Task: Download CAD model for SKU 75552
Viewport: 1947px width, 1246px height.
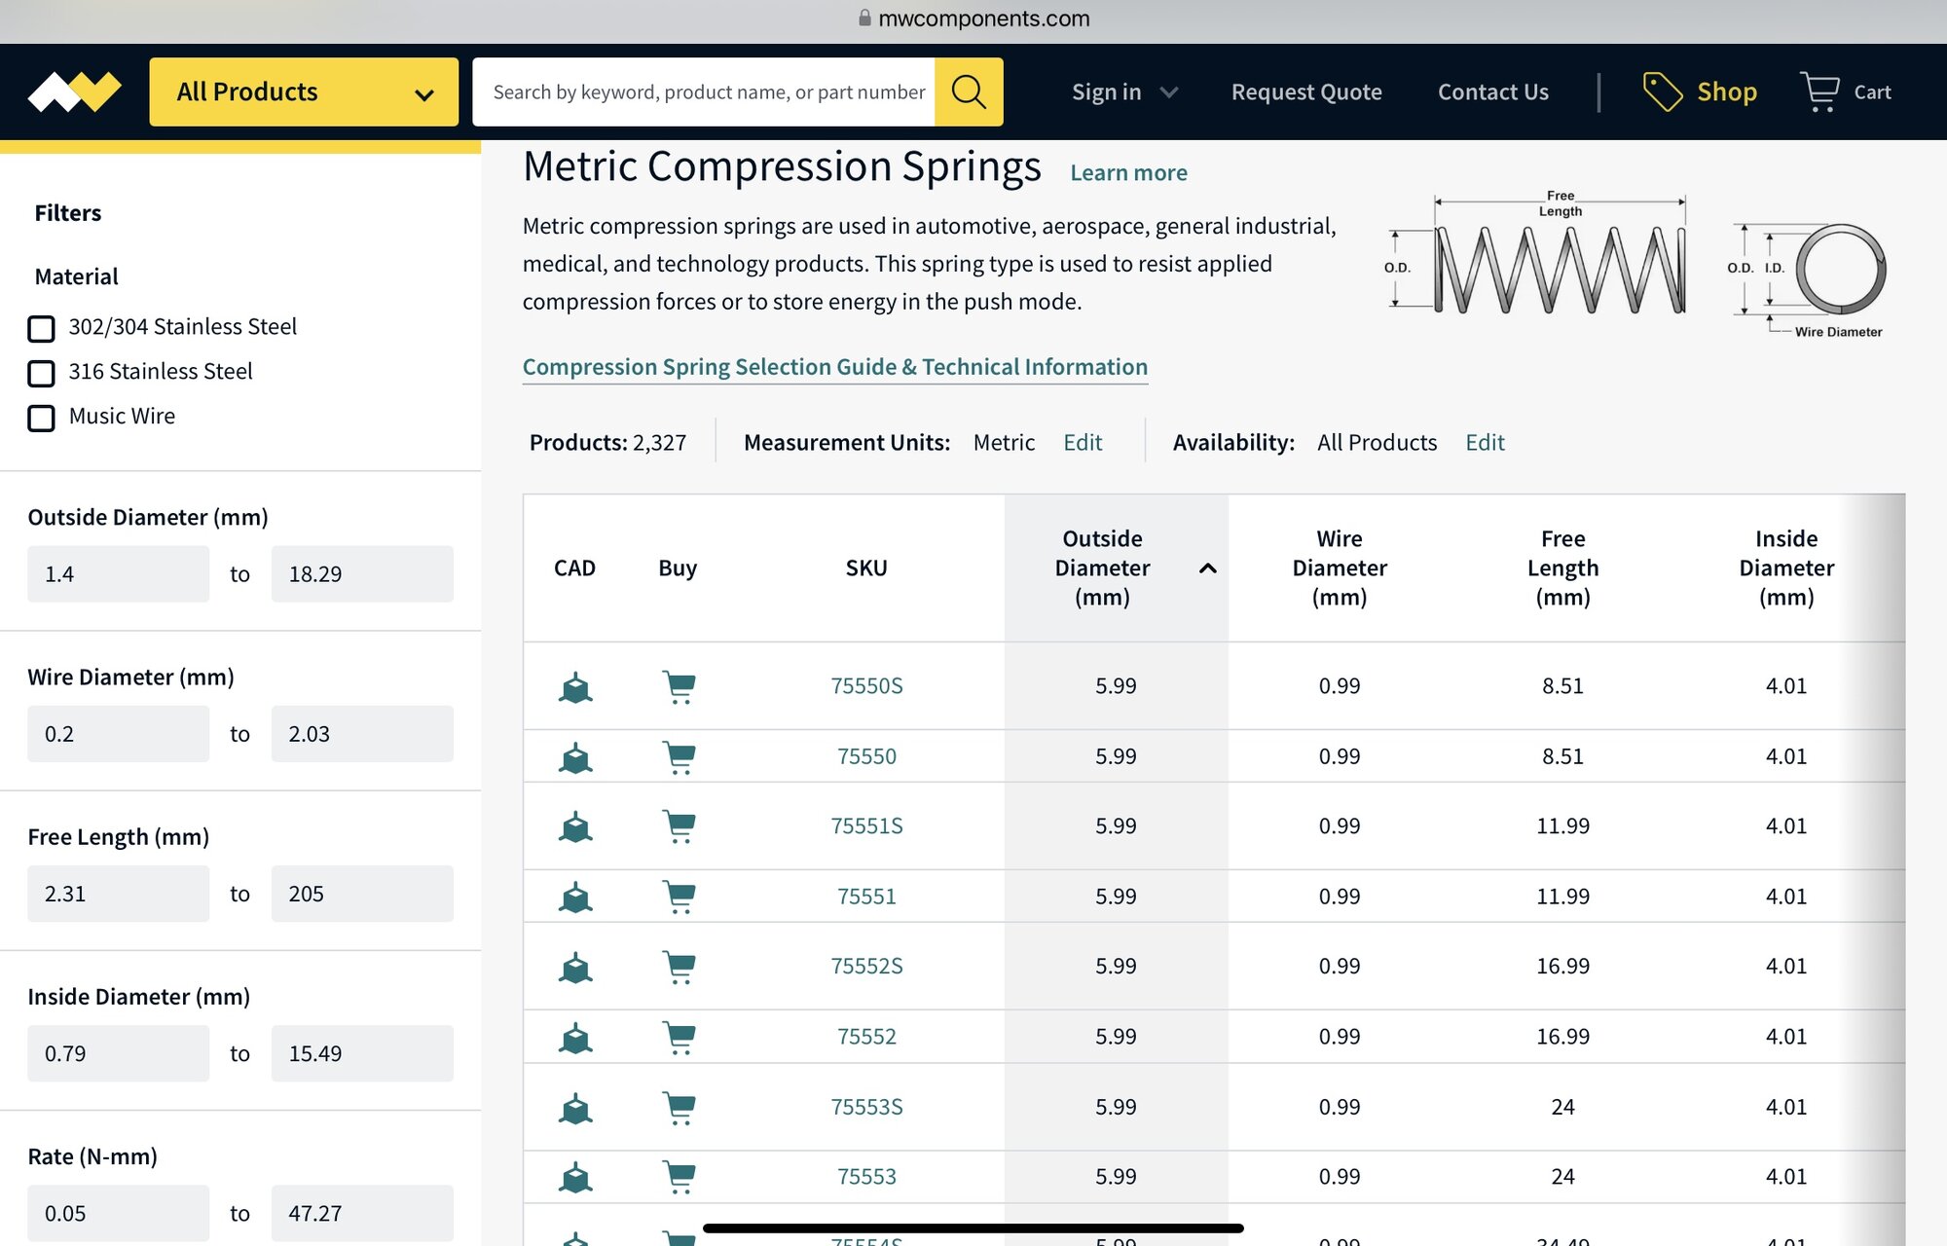Action: click(x=575, y=1038)
